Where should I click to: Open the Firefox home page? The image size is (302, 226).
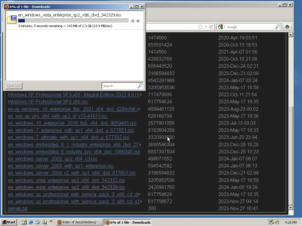click(x=287, y=27)
